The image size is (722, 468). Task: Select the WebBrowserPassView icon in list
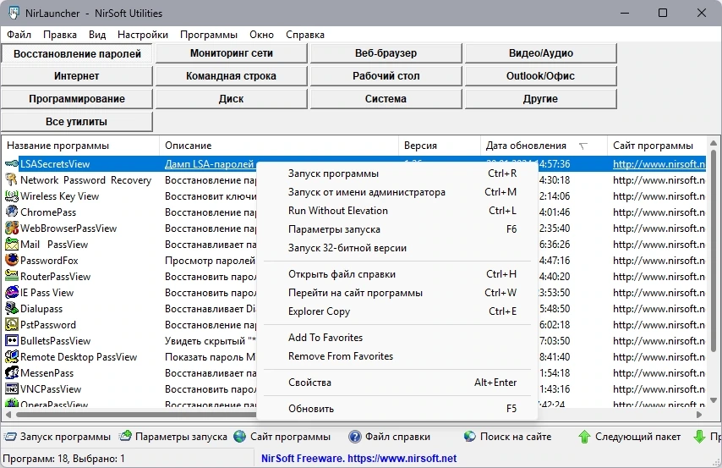(x=12, y=228)
